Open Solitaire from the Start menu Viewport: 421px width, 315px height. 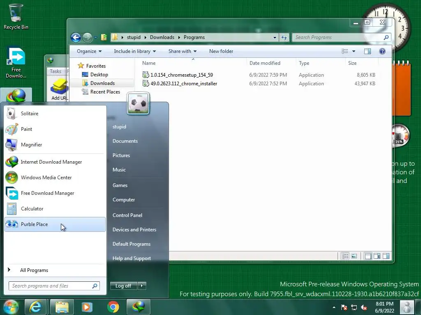pos(55,114)
